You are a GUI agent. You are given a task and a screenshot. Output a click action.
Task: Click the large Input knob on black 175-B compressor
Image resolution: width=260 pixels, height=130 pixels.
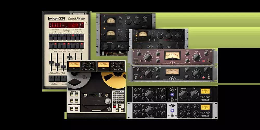(x=148, y=74)
